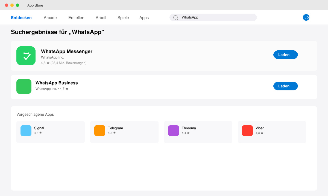Maximize the App Store window
The width and height of the screenshot is (328, 196).
[17, 5]
